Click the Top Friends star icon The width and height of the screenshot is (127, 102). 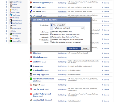click(x=11, y=15)
